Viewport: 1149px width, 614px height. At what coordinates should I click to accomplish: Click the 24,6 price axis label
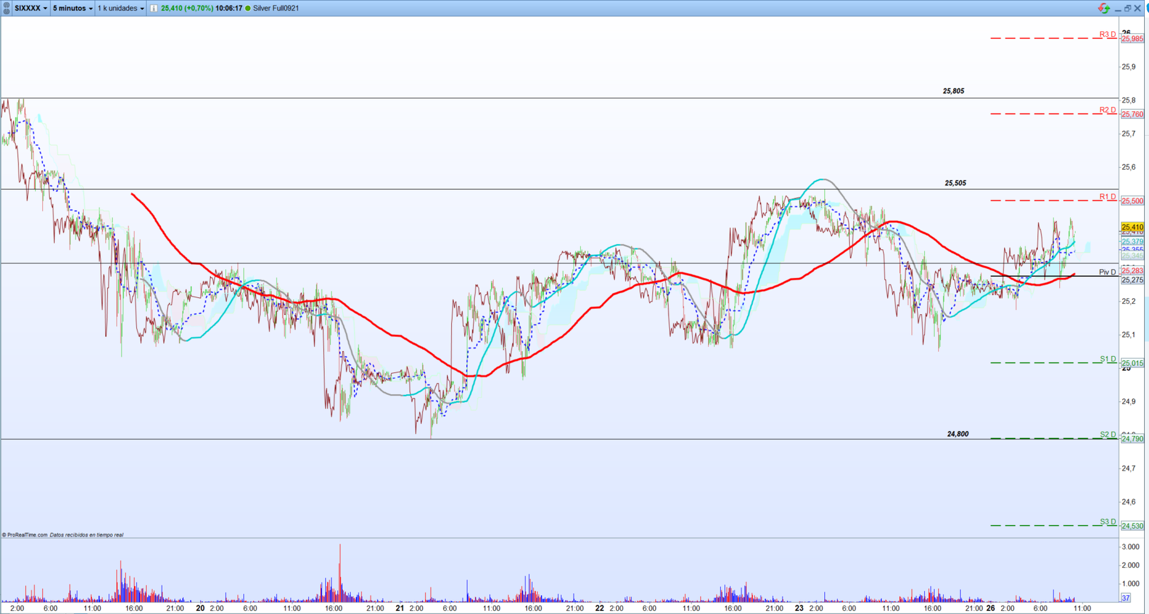[1129, 502]
